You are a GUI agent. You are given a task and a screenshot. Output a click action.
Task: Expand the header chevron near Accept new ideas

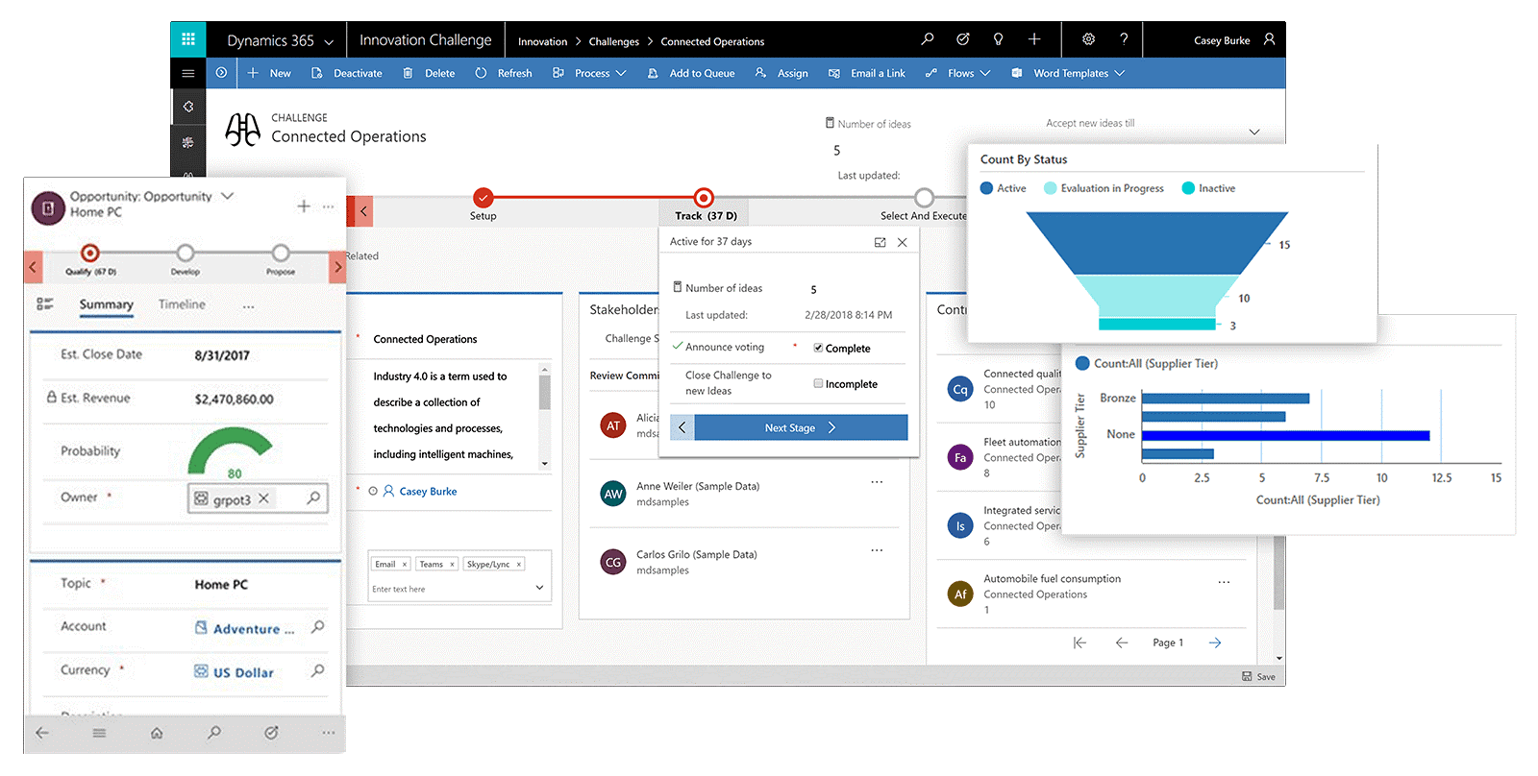1254,132
